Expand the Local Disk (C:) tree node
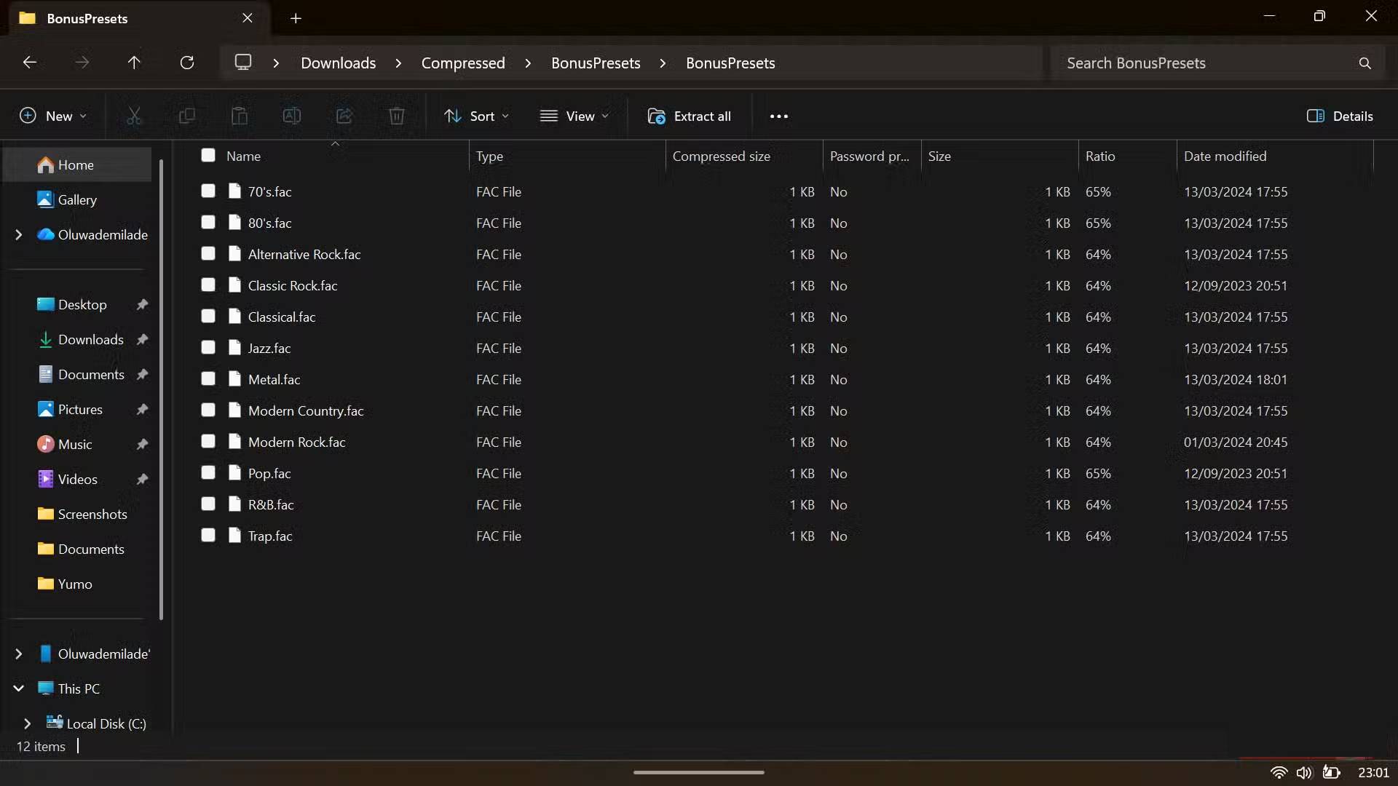 (x=27, y=723)
